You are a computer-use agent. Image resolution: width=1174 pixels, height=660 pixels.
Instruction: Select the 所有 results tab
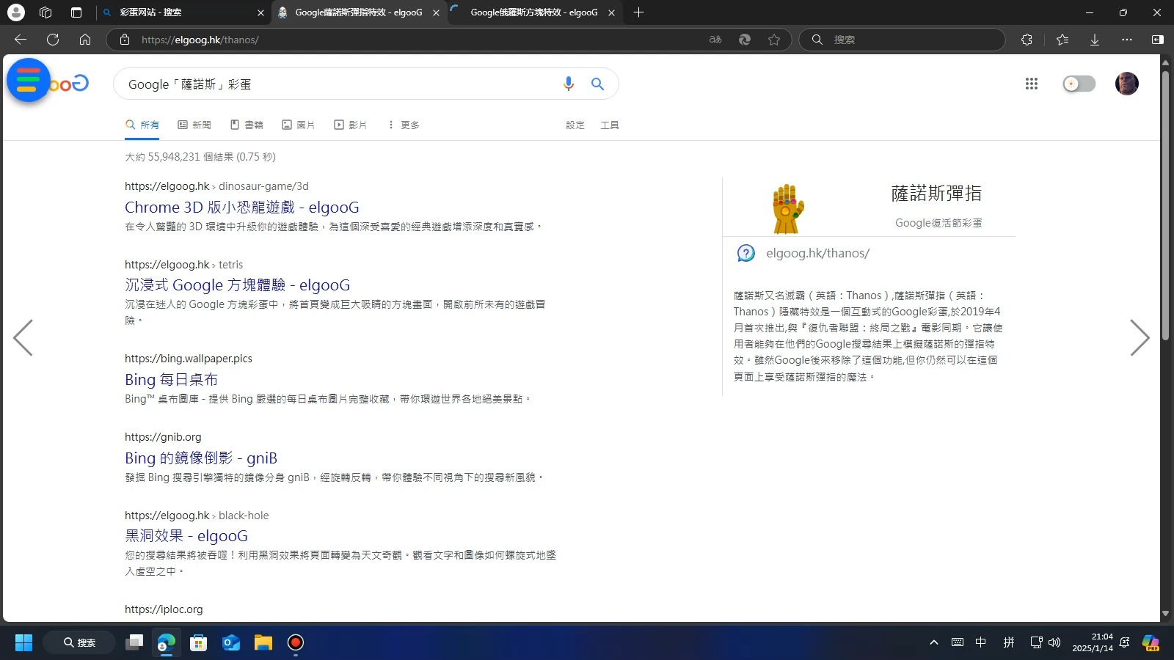pos(142,125)
